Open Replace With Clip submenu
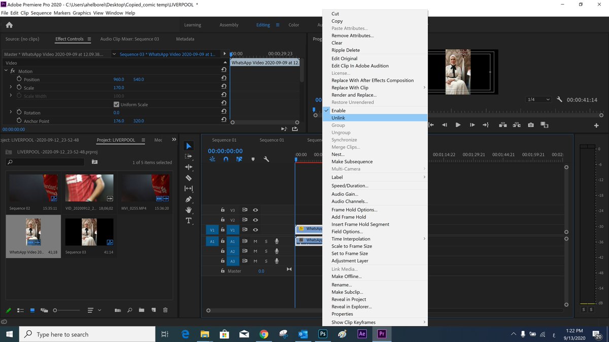This screenshot has height=342, width=609. coord(375,88)
